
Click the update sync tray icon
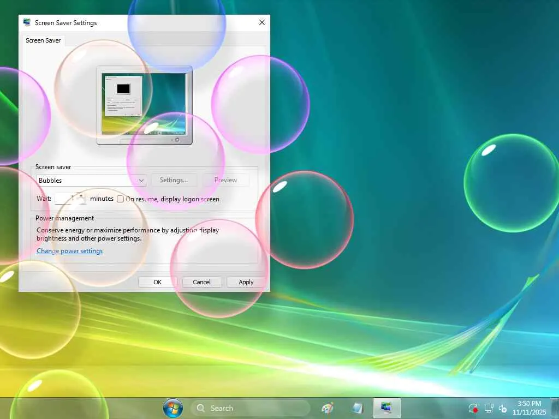(x=473, y=408)
